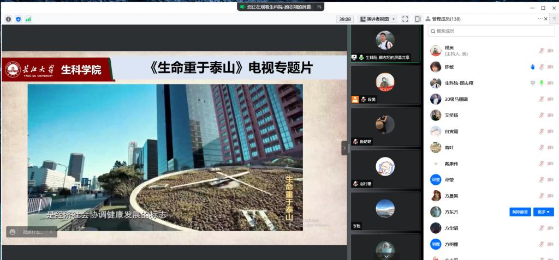Viewport: 559px width, 260px height.
Task: Click the emoji icon in chat bar
Action: 13,232
